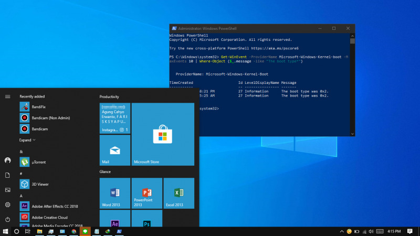Click the Get-WinEvent command text
This screenshot has height=236, width=420.
click(234, 57)
